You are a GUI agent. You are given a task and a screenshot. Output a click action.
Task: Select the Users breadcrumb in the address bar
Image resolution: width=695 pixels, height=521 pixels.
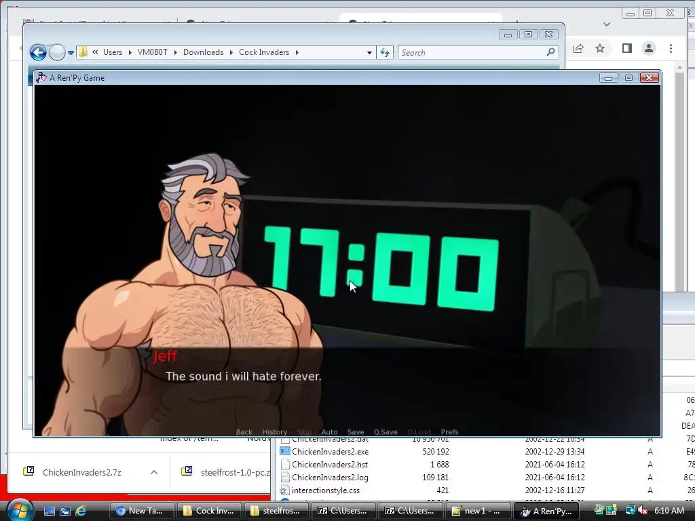(113, 52)
